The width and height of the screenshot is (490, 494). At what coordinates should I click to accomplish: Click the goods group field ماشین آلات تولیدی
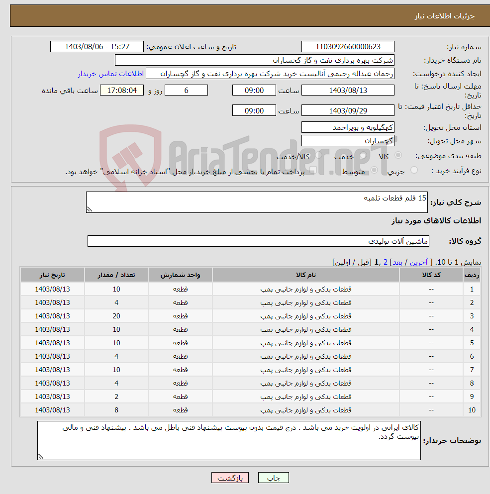click(258, 241)
